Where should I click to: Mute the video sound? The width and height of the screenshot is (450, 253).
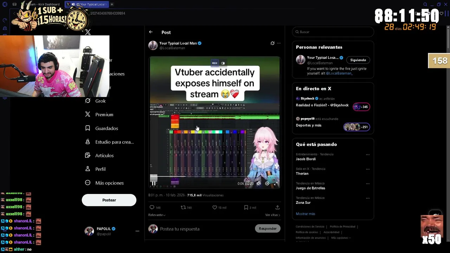point(259,183)
